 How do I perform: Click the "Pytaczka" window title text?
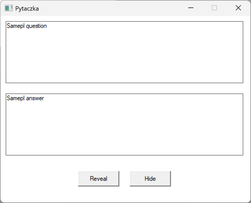pyautogui.click(x=28, y=8)
